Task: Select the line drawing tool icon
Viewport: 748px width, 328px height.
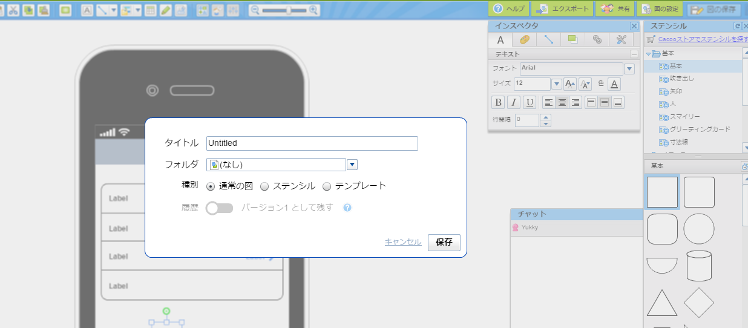Action: tap(103, 10)
